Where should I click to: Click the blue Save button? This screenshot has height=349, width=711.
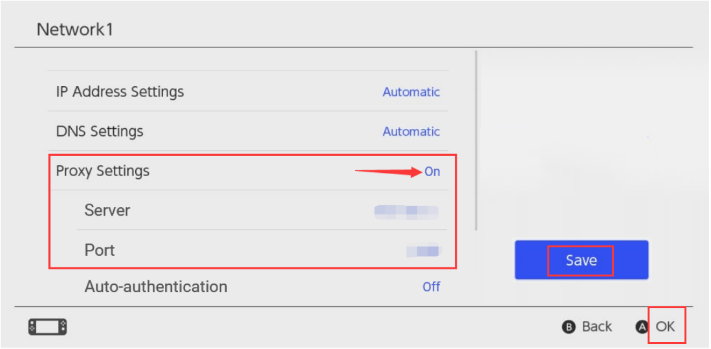click(582, 260)
